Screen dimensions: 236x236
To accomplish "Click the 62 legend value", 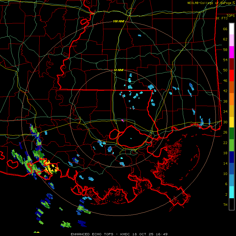I will pyautogui.click(x=225, y=39).
